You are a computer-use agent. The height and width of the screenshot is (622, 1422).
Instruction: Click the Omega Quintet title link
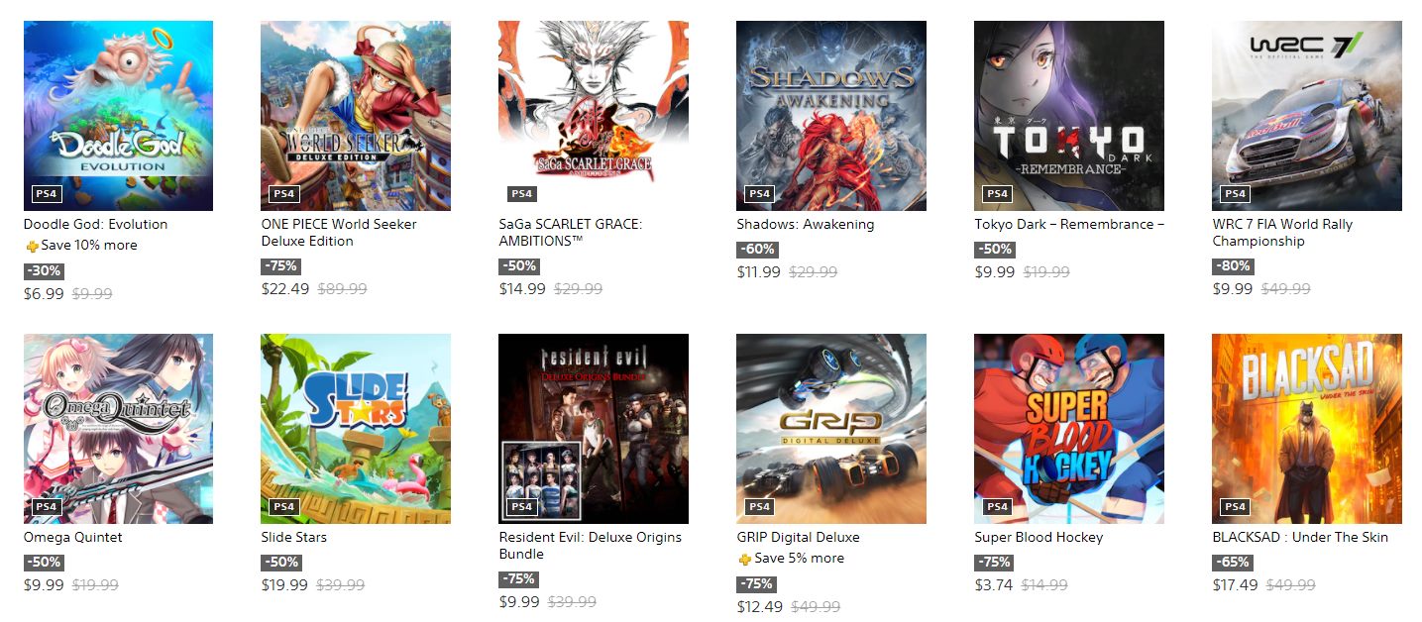pyautogui.click(x=73, y=538)
